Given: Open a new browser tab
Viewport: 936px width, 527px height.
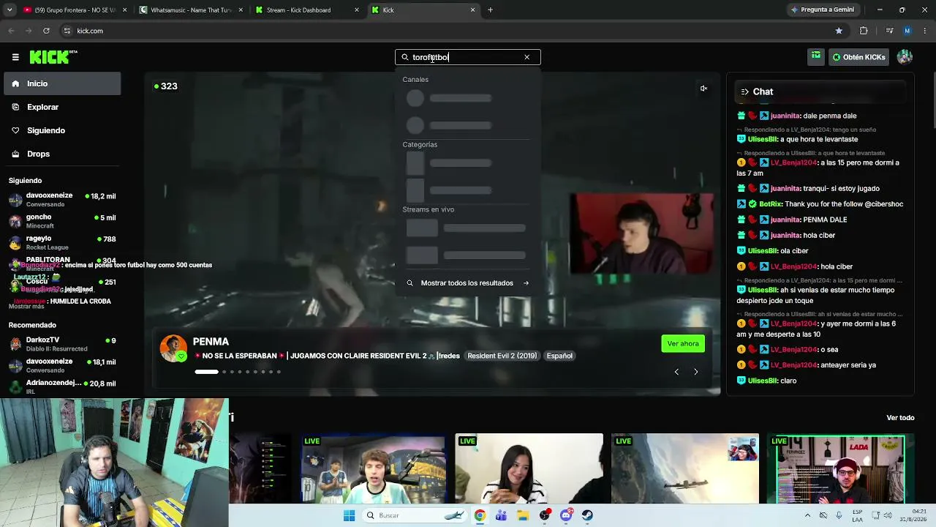Looking at the screenshot, I should point(490,10).
